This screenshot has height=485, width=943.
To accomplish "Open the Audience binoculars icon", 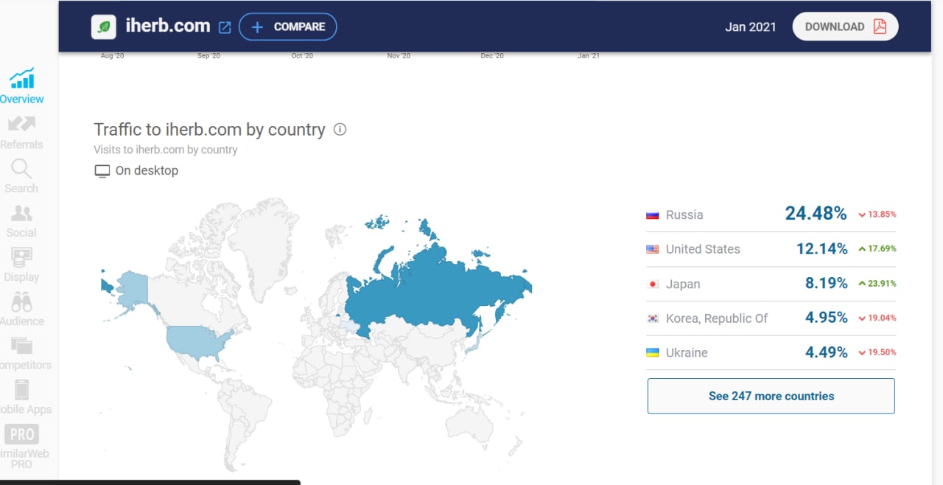I will [x=21, y=302].
